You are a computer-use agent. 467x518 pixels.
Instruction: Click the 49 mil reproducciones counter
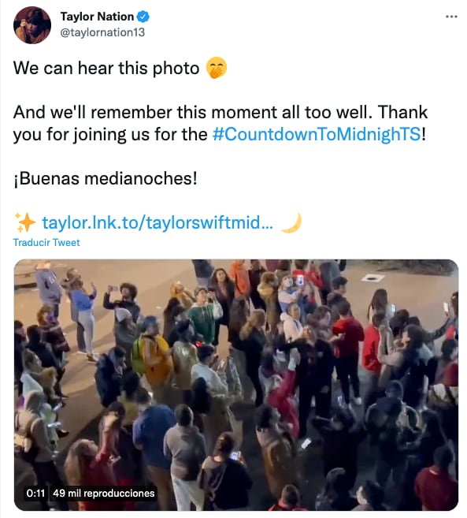[x=104, y=494]
